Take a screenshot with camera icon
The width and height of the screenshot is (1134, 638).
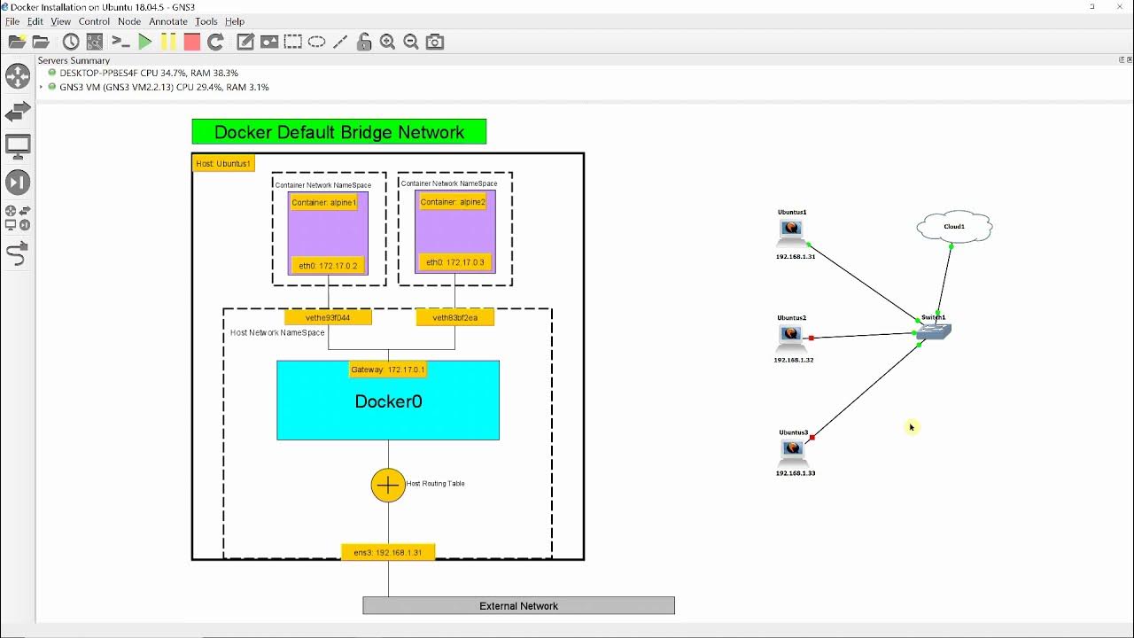[435, 42]
